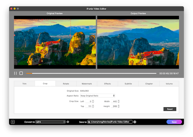Image resolution: width=193 pixels, height=137 pixels.
Task: Open the Aspect Ratio dropdown
Action: [98, 96]
